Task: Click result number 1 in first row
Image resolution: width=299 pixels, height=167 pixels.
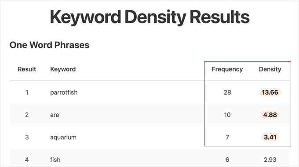Action: click(27, 92)
